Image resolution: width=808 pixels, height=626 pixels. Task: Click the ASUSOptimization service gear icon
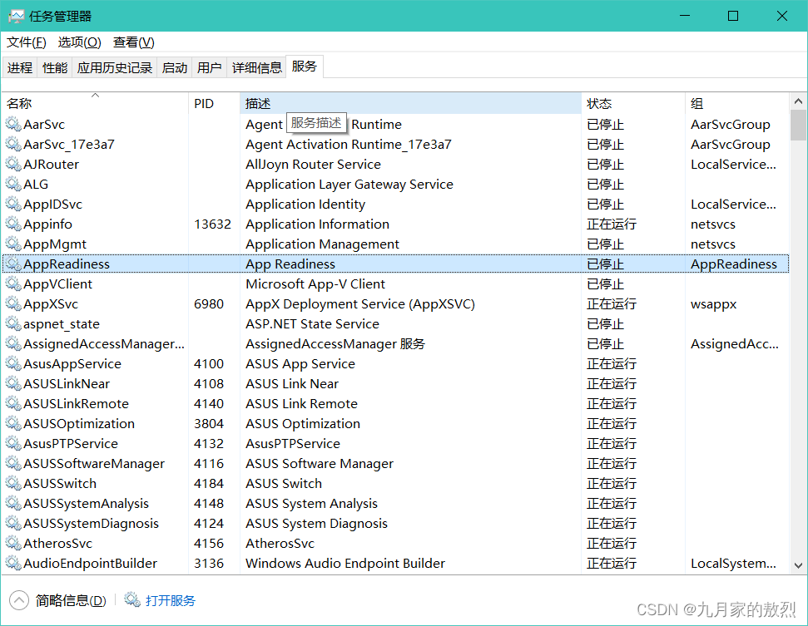point(13,424)
